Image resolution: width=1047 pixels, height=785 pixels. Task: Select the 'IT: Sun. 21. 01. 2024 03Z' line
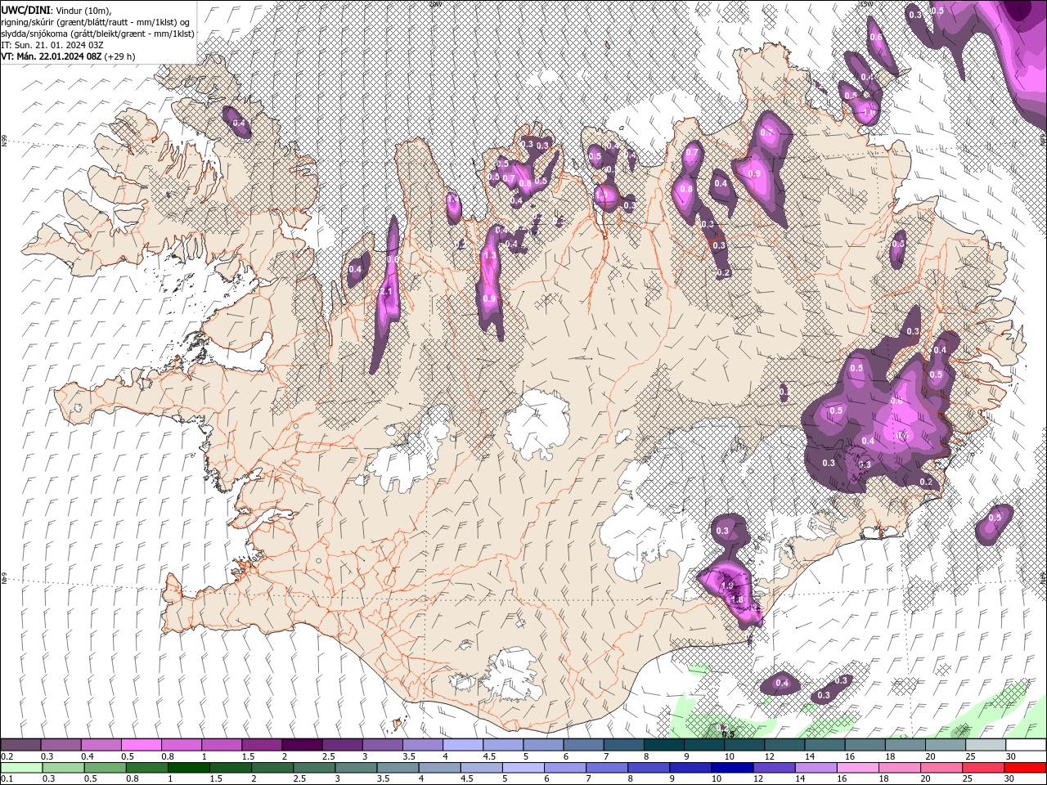pos(52,45)
